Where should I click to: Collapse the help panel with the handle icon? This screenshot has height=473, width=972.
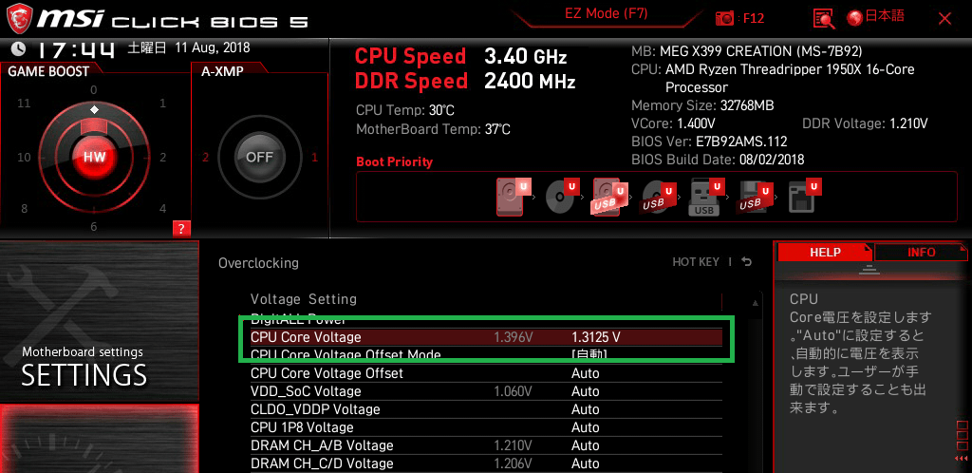tap(869, 270)
